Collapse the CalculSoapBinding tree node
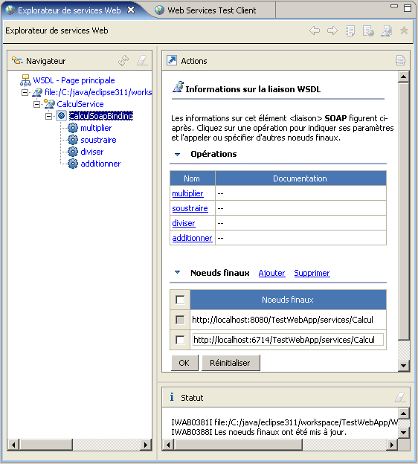Viewport: 418px width, 464px height. point(48,116)
